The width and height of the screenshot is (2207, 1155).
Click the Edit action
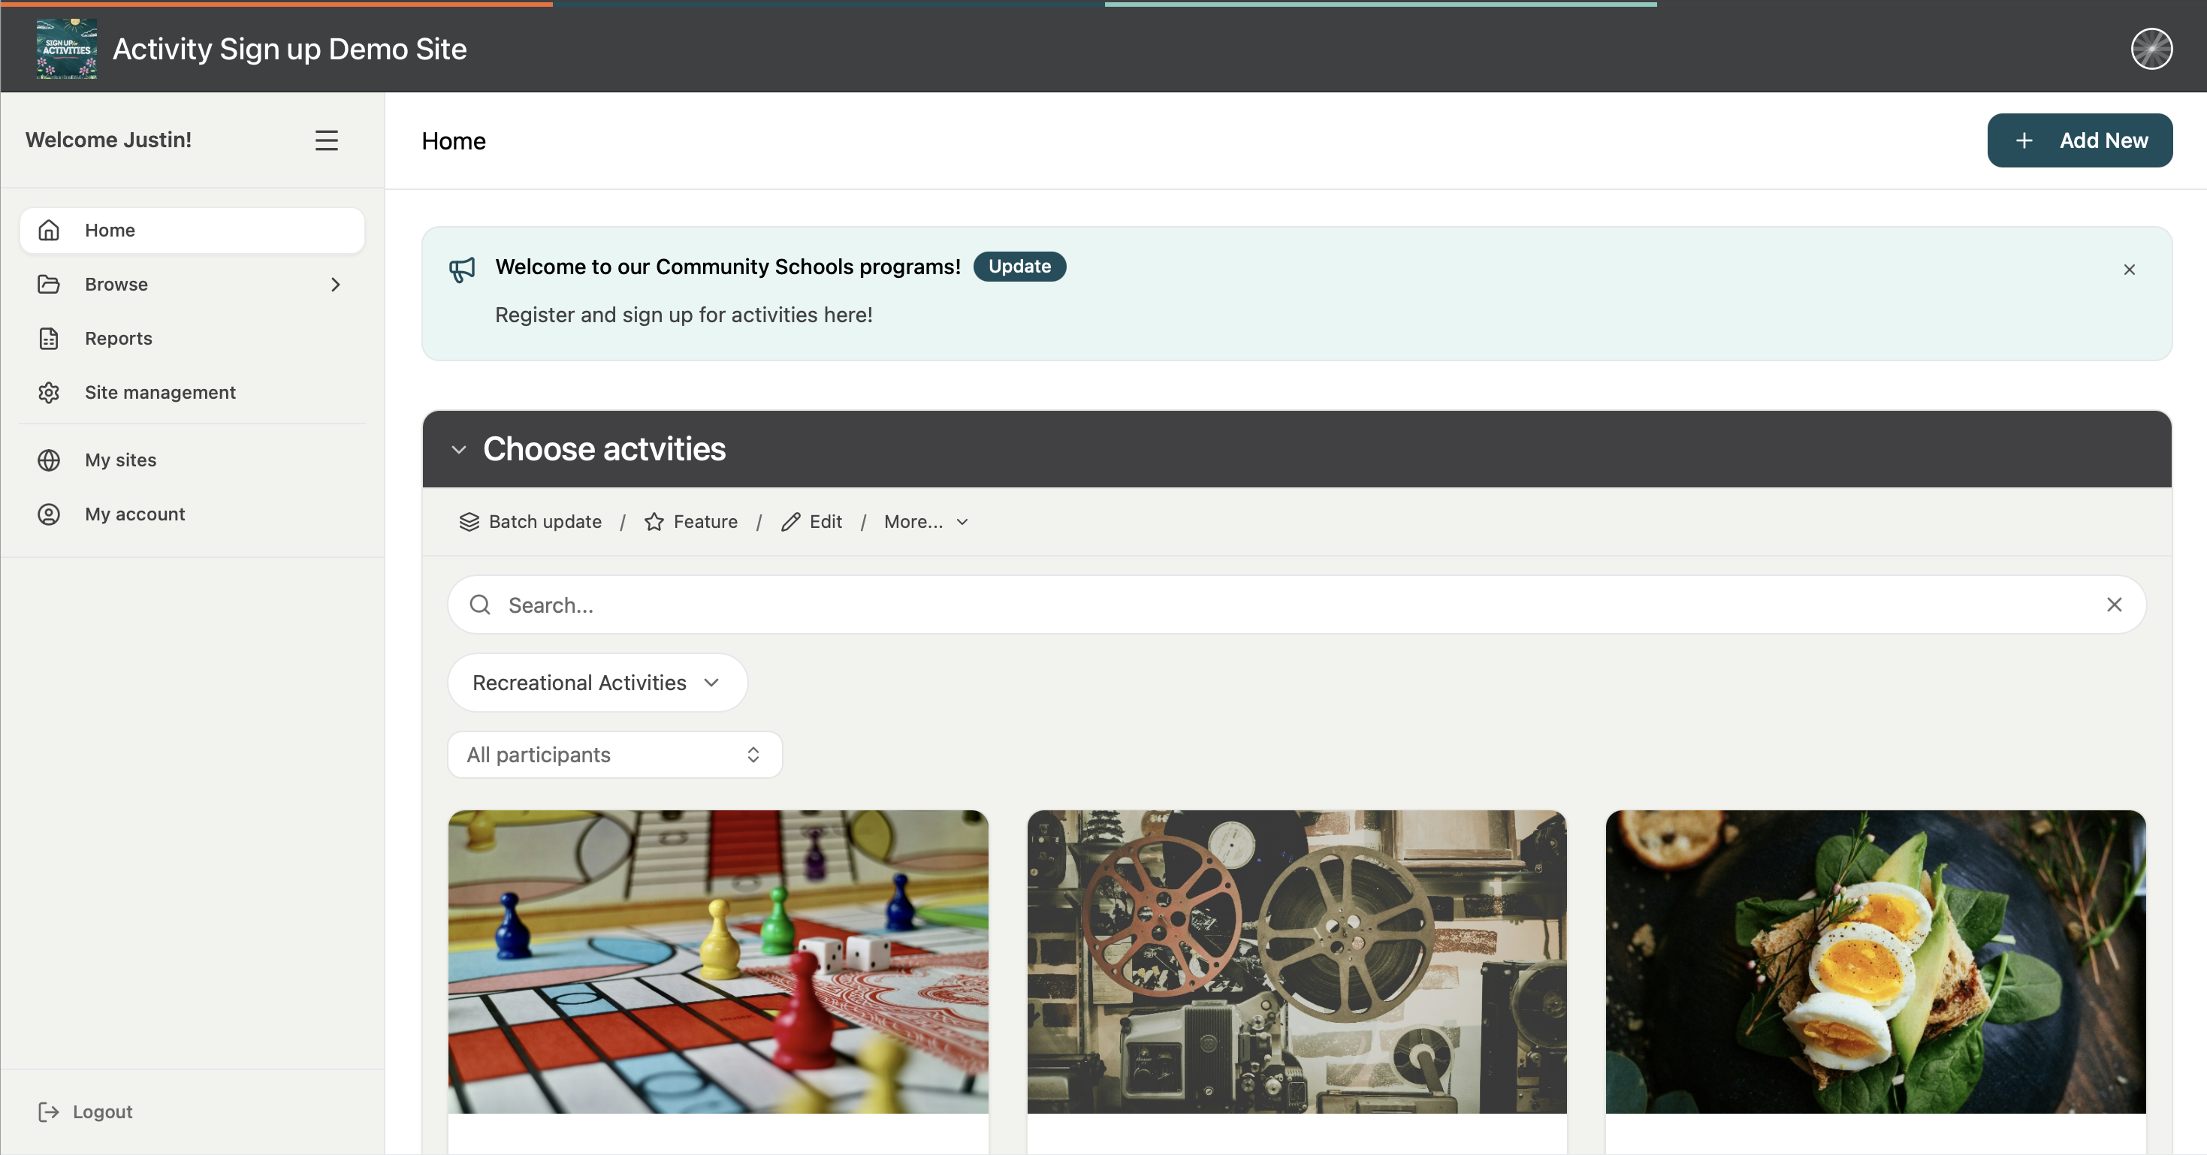coord(811,522)
